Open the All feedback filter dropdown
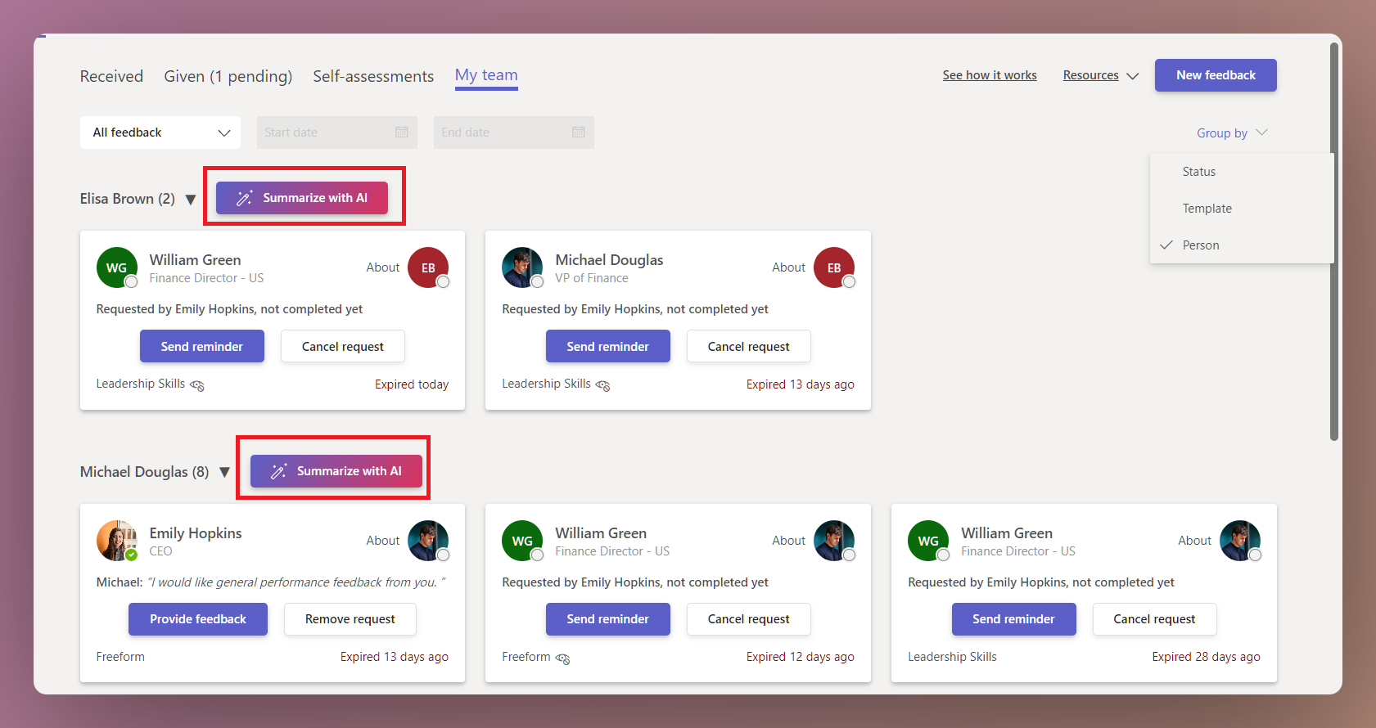The image size is (1376, 728). pyautogui.click(x=160, y=133)
